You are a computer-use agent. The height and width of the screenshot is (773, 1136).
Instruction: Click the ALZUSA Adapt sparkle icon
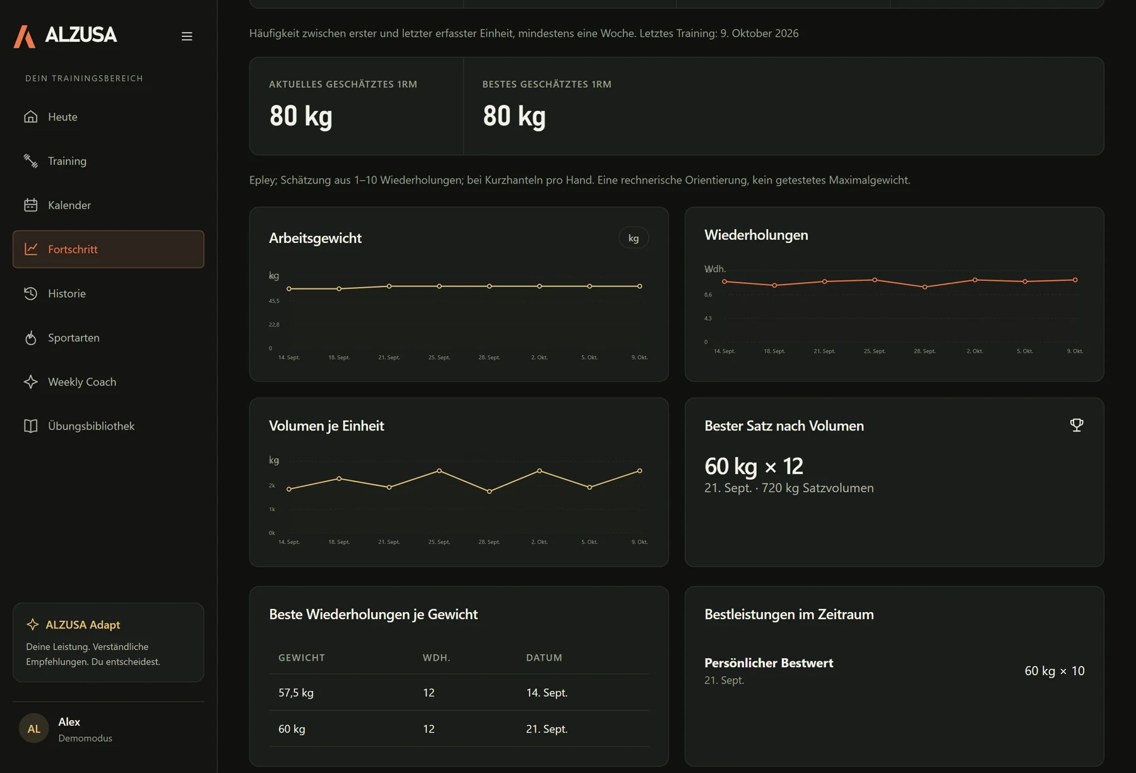[33, 624]
